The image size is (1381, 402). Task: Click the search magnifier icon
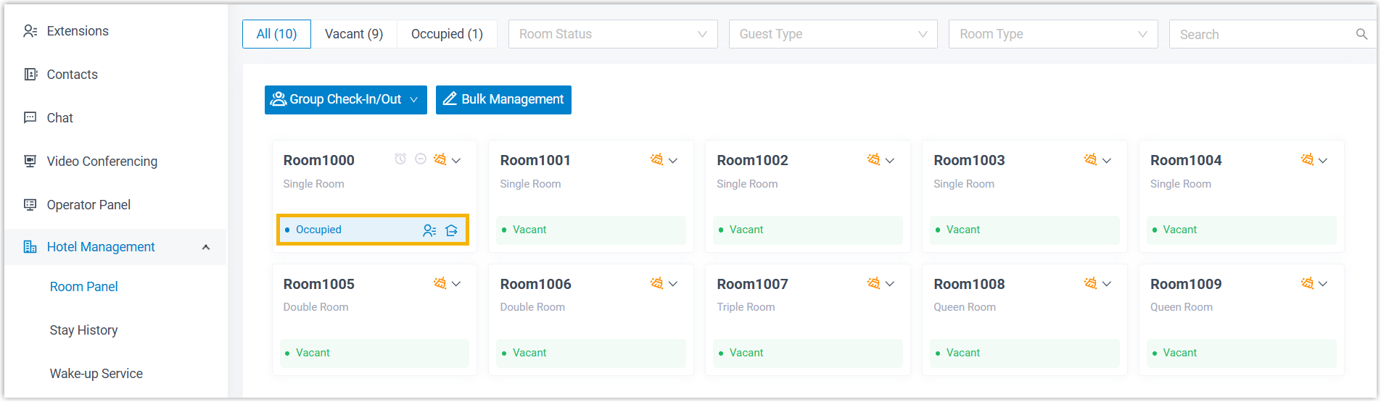point(1361,34)
